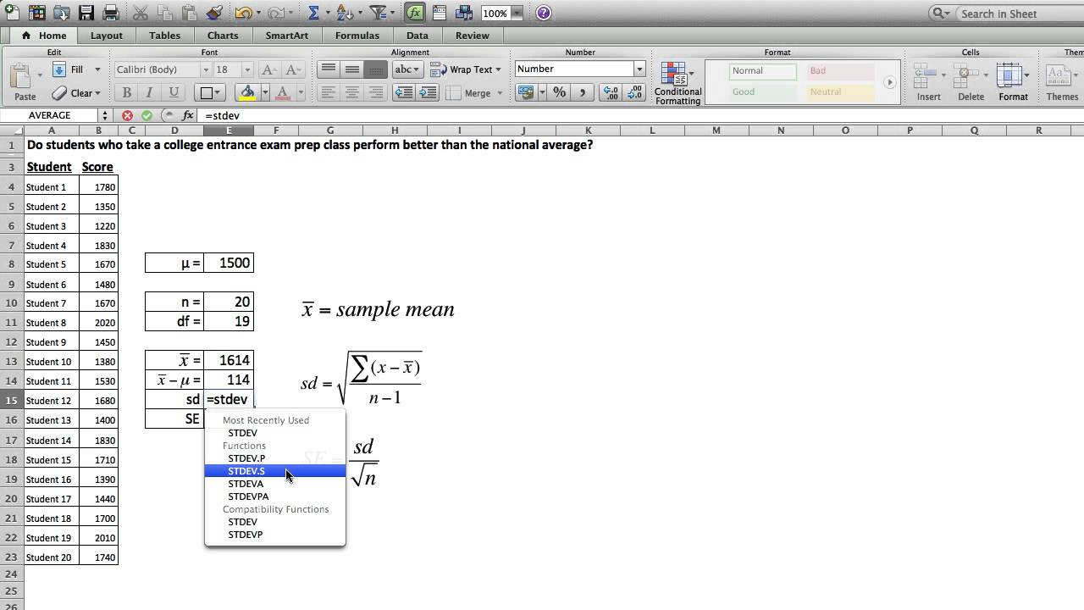Click the font color A button
1084x610 pixels.
(x=283, y=92)
